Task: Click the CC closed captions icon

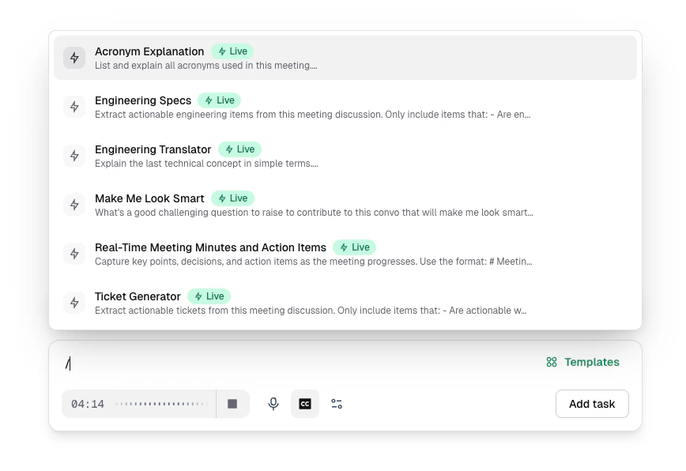Action: 305,403
